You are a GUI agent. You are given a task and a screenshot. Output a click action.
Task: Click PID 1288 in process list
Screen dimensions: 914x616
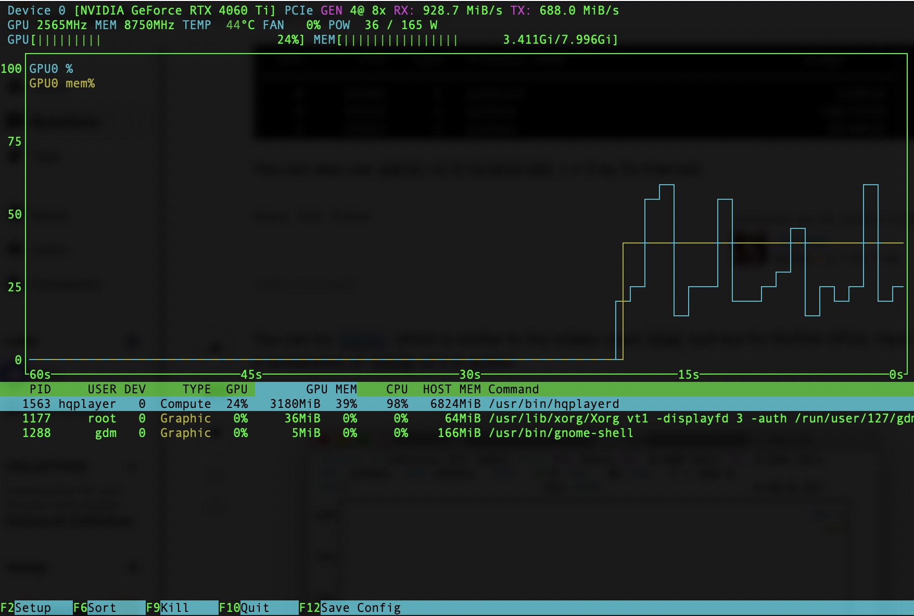point(36,433)
